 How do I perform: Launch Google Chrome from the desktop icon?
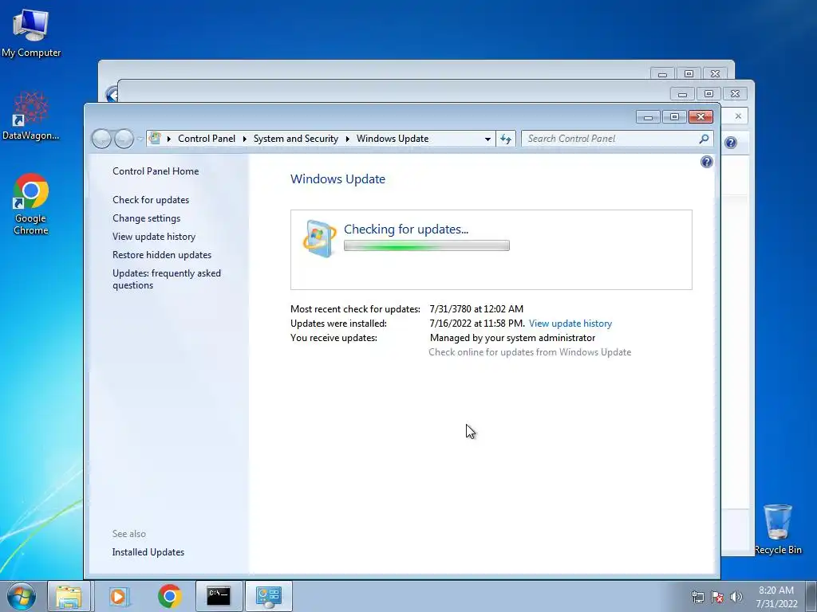coord(31,204)
